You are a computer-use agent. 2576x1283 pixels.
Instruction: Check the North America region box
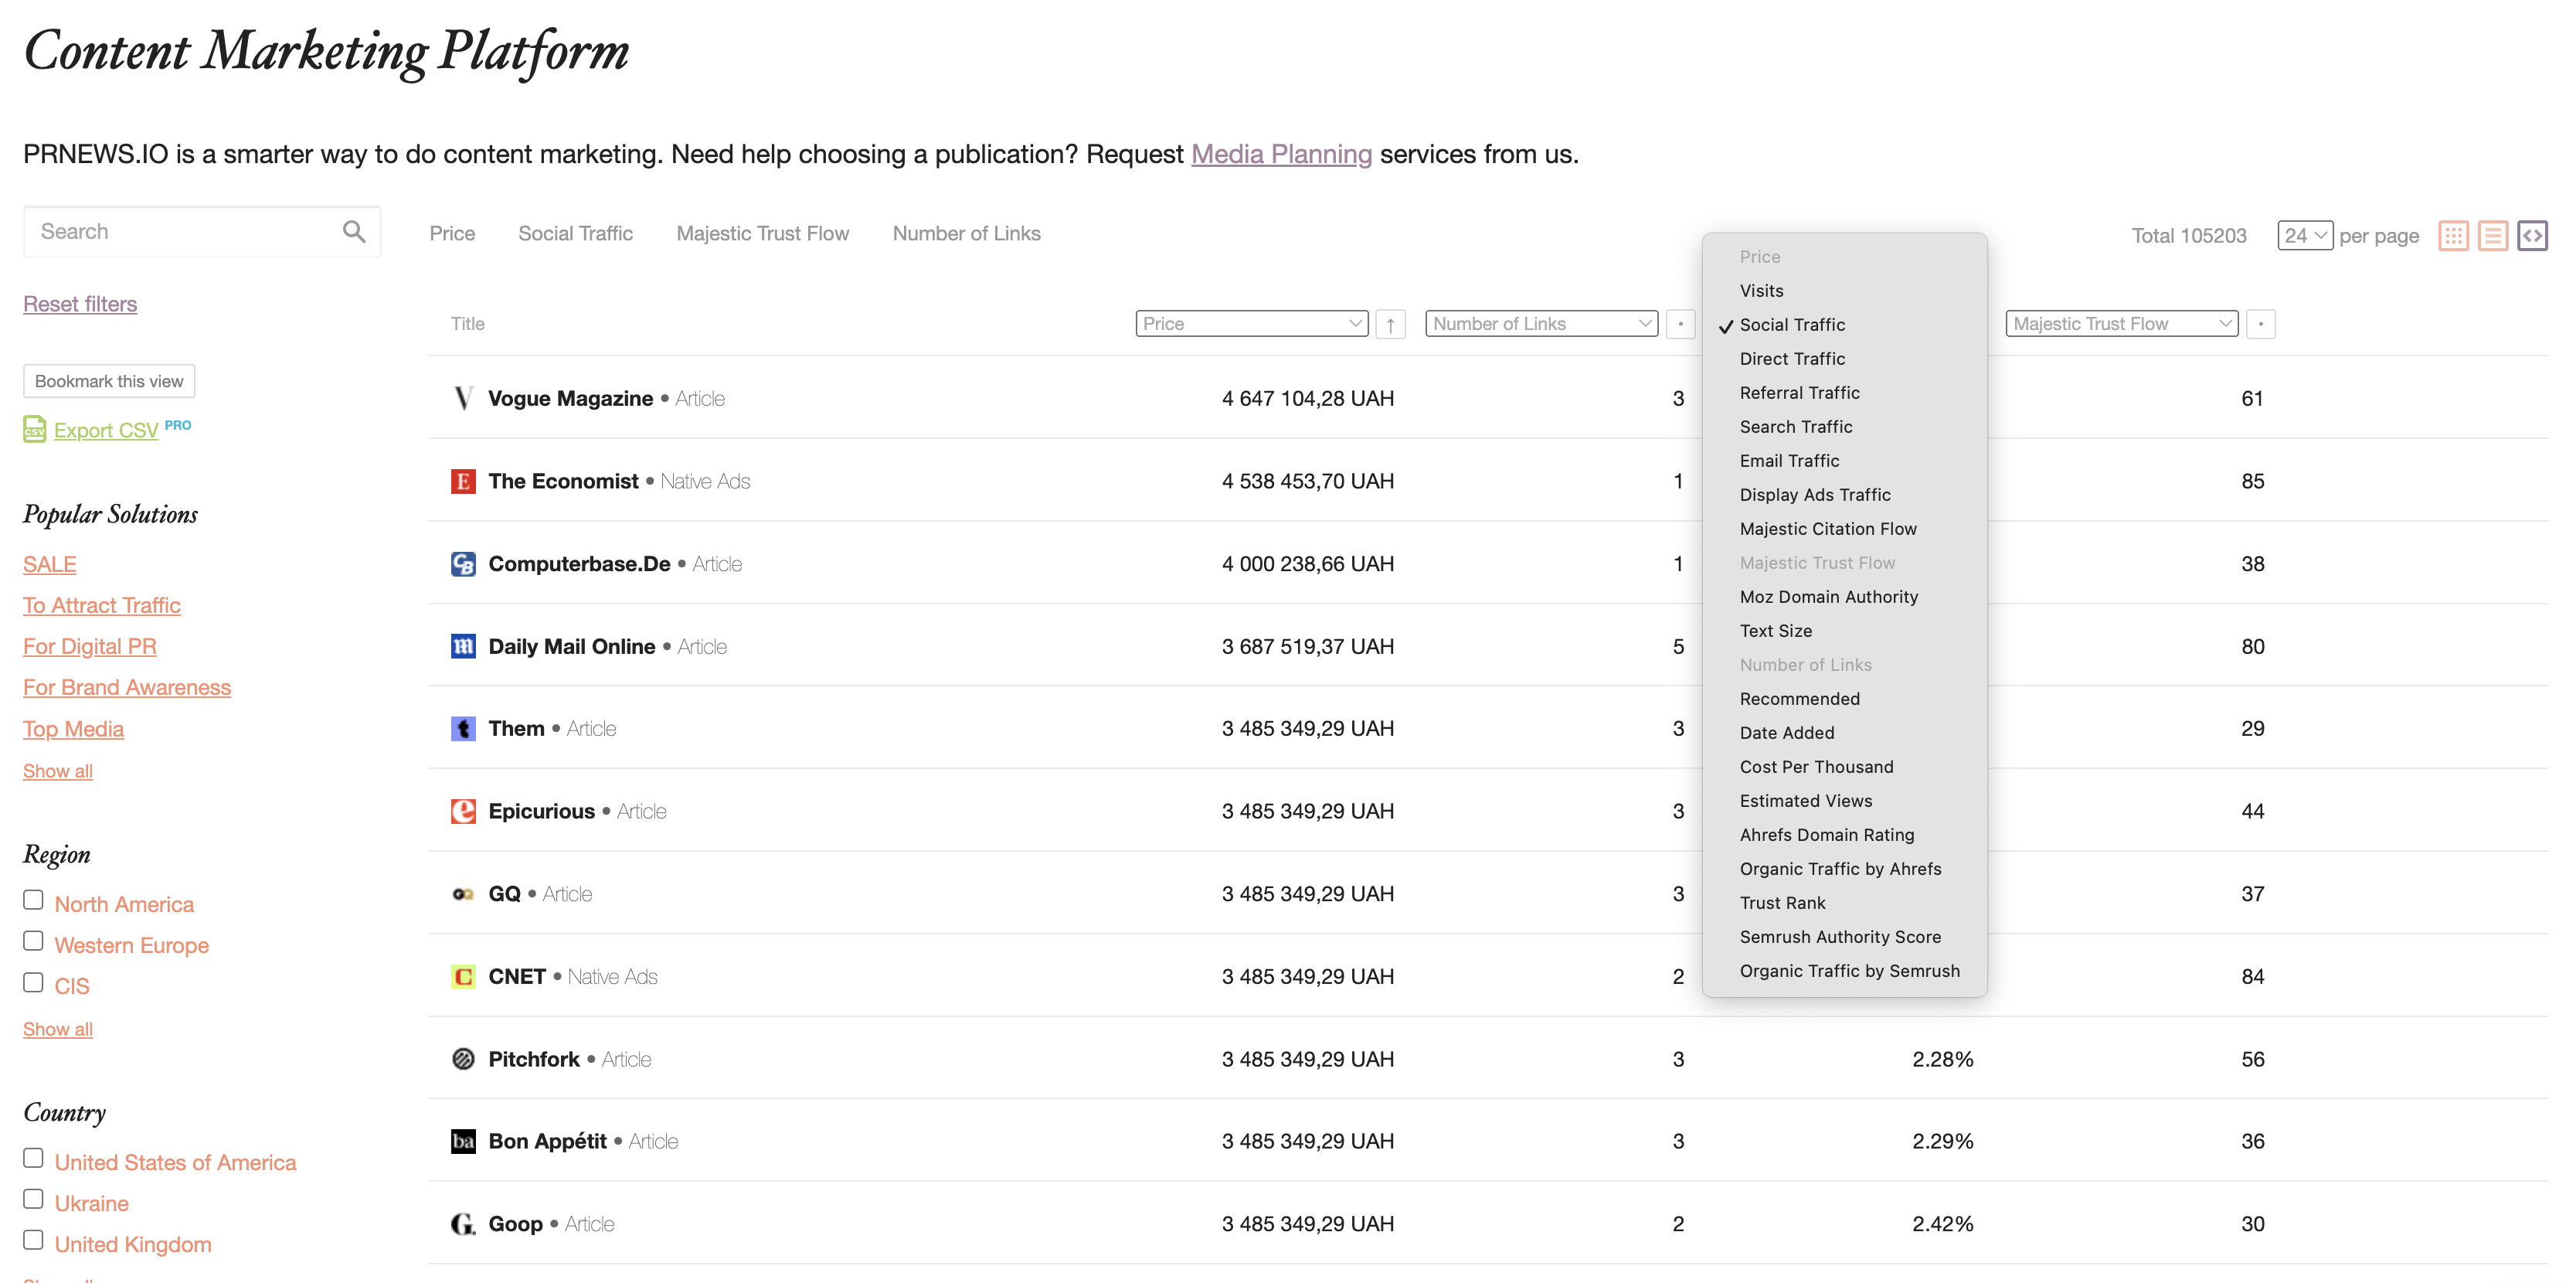[33, 900]
